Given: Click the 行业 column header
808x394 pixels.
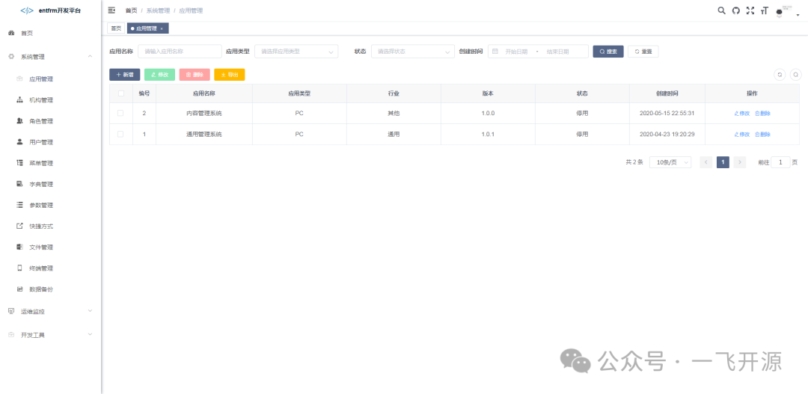Looking at the screenshot, I should click(394, 93).
